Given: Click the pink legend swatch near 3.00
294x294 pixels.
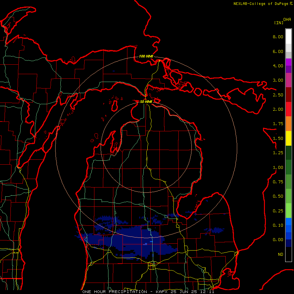Looking at the screenshot, I should (288, 80).
